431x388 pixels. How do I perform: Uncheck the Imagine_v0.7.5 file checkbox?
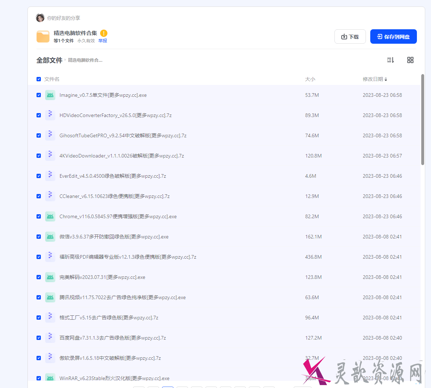click(39, 95)
